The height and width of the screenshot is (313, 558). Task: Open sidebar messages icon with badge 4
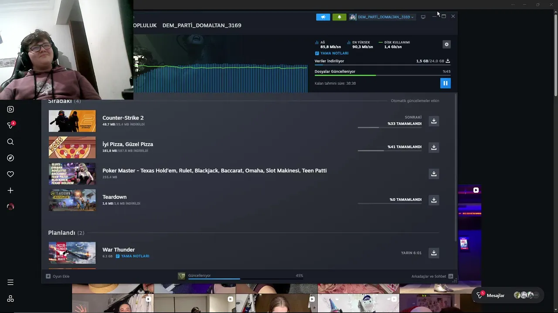click(10, 125)
